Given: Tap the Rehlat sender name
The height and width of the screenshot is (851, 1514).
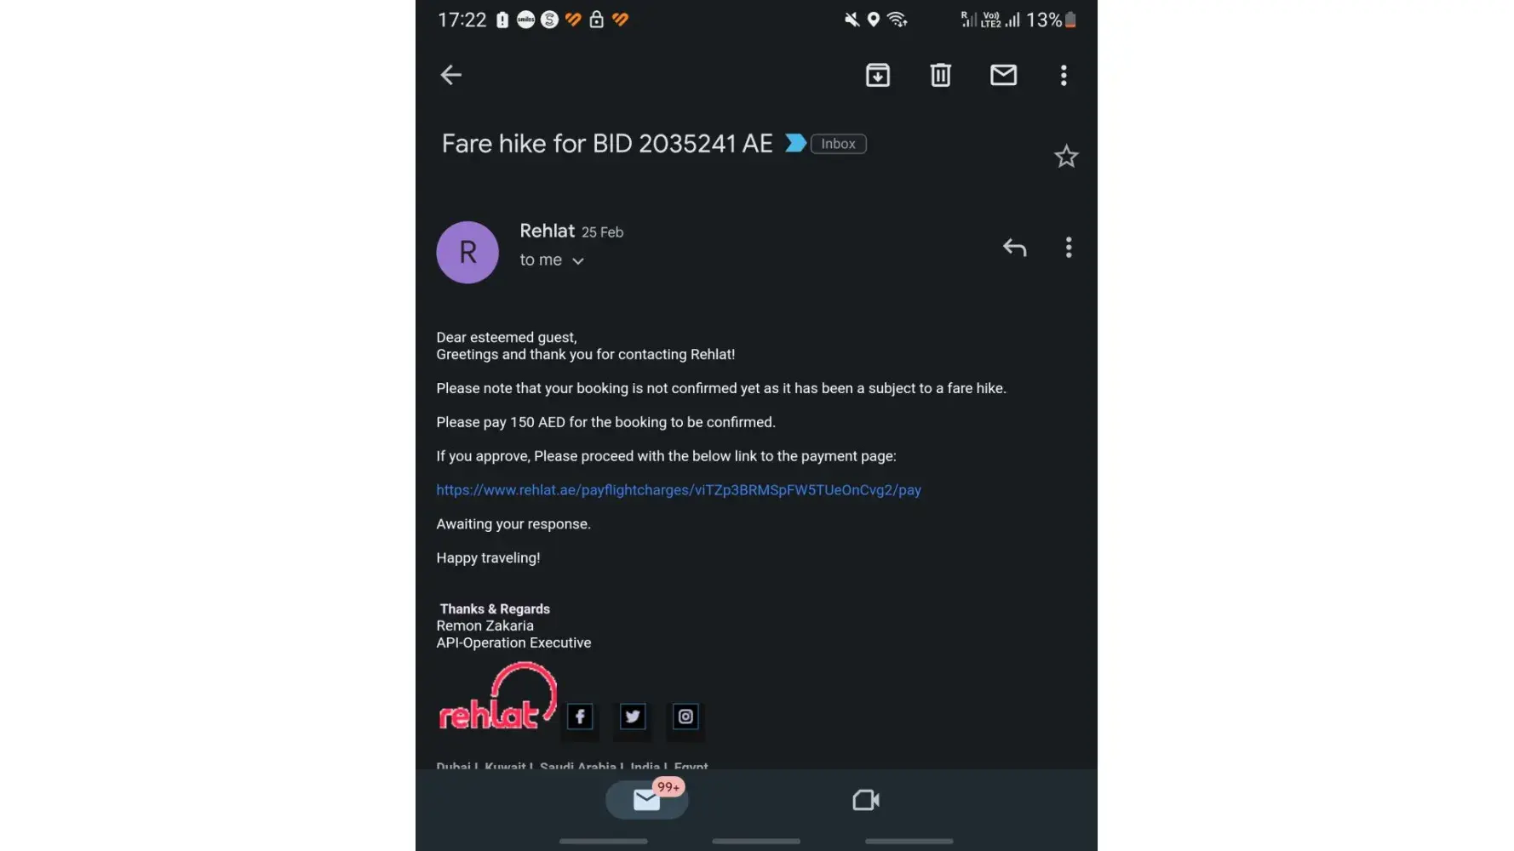Looking at the screenshot, I should (547, 231).
